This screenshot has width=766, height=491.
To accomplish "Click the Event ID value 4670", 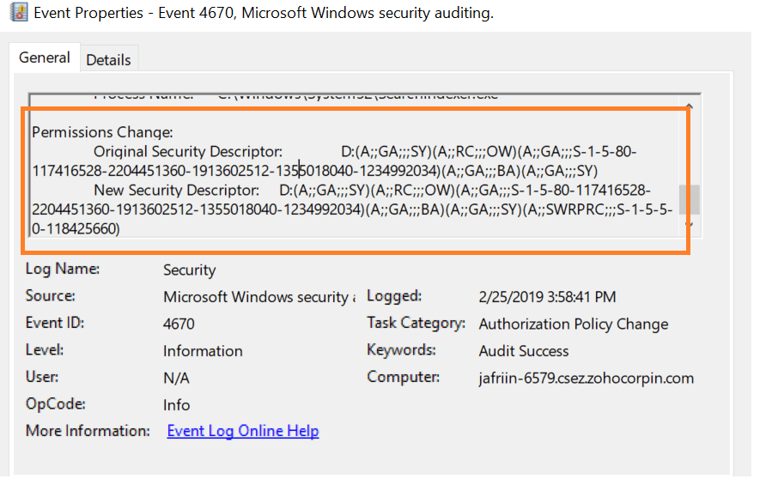I will pos(179,324).
